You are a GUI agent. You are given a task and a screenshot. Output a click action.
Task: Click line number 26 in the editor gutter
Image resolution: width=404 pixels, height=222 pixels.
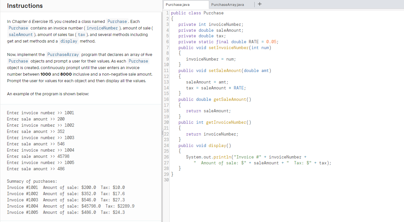(x=166, y=157)
